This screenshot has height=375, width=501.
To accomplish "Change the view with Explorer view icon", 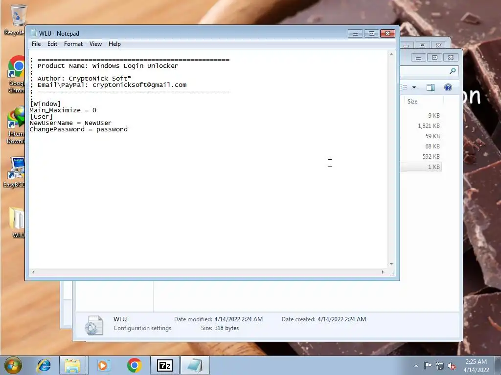I will (x=404, y=87).
